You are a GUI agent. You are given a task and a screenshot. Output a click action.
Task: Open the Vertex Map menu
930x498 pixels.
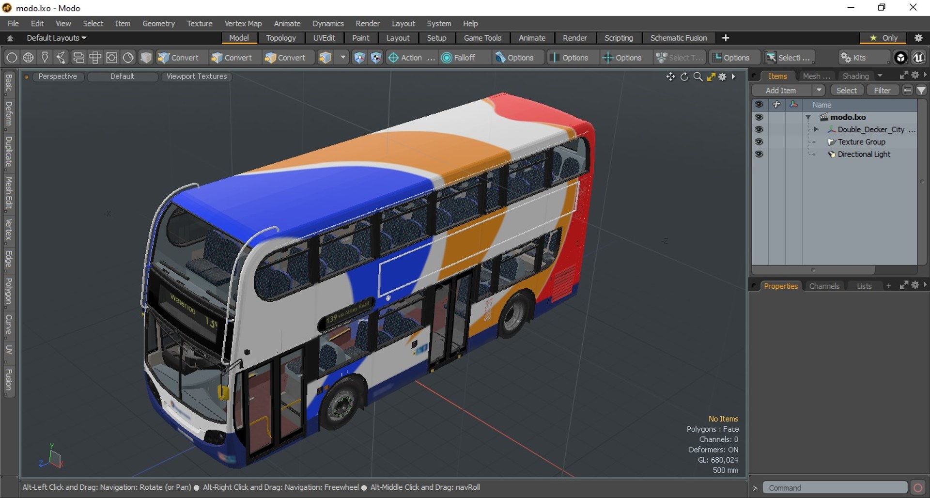[x=243, y=23]
